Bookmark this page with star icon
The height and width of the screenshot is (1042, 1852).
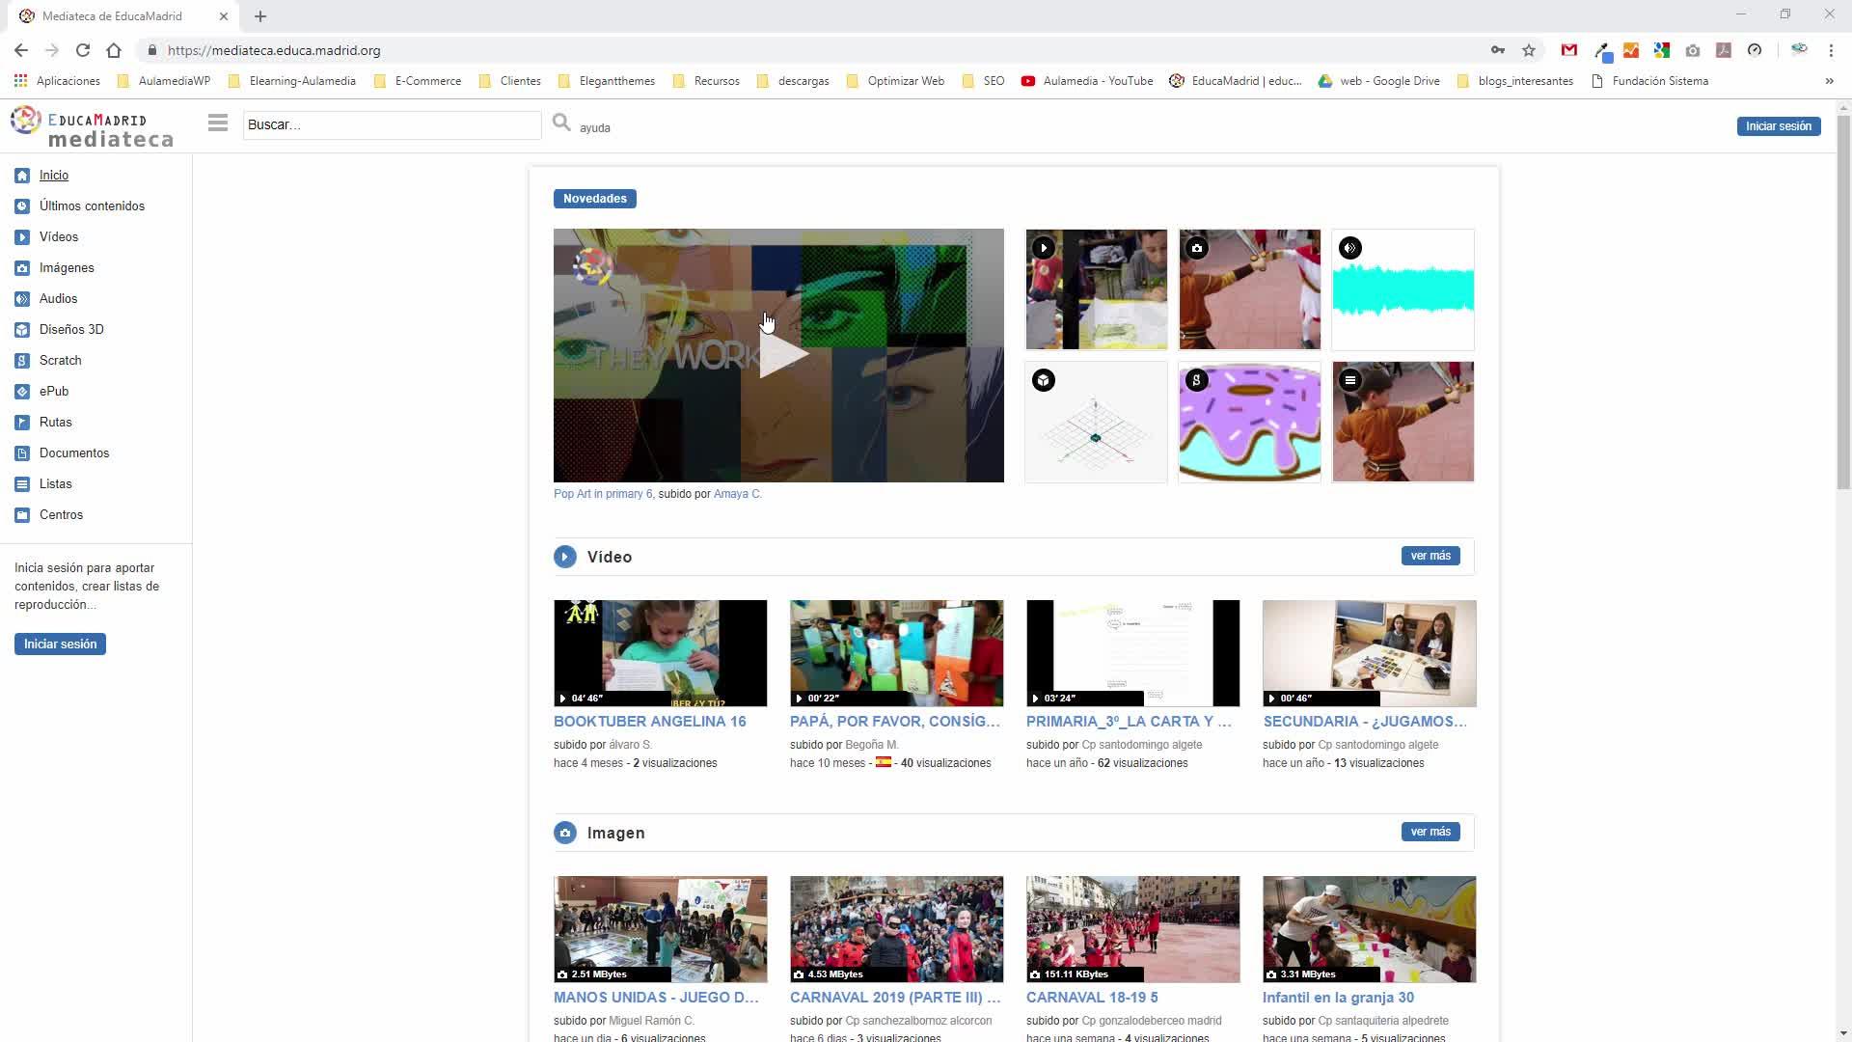(1529, 50)
